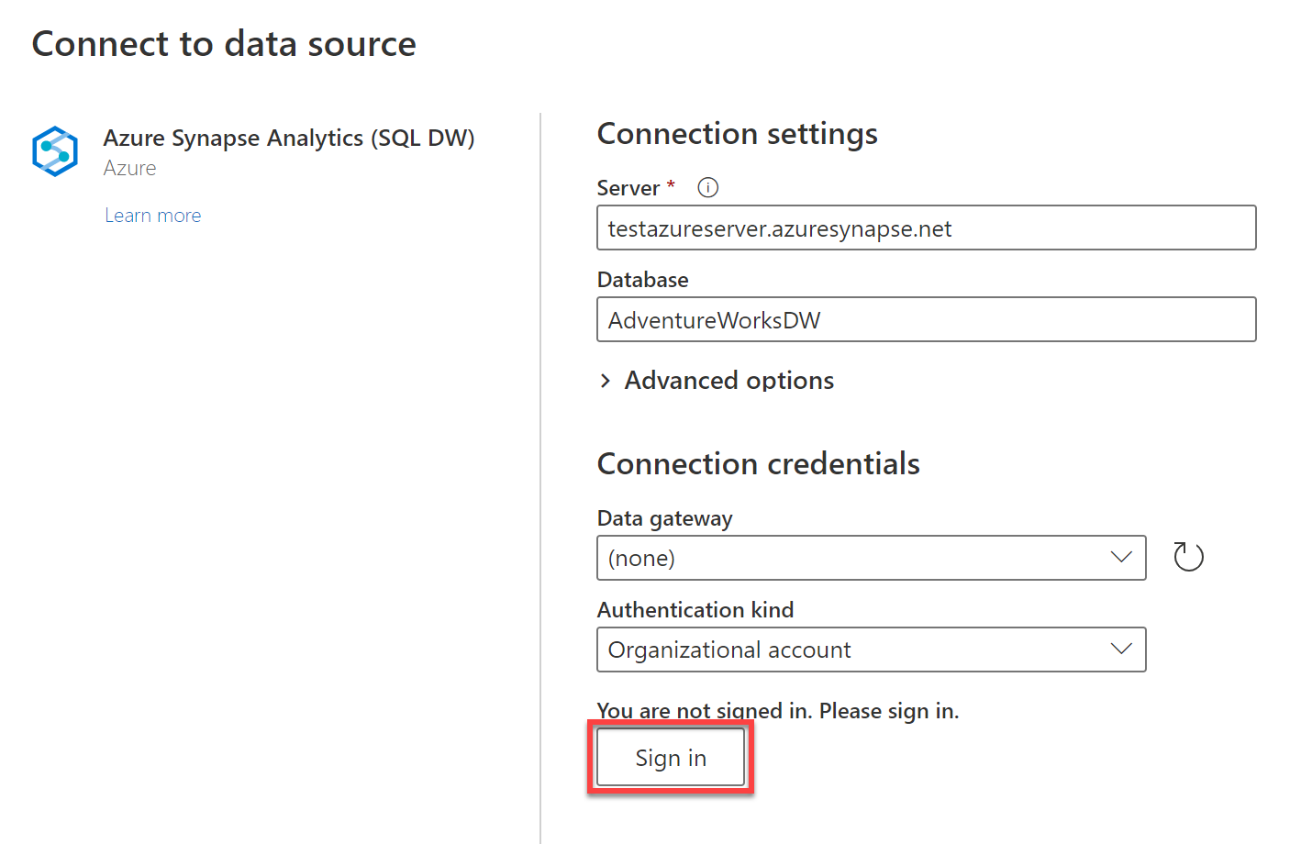This screenshot has width=1301, height=844.
Task: Open the Authentication kind dropdown
Action: click(871, 650)
